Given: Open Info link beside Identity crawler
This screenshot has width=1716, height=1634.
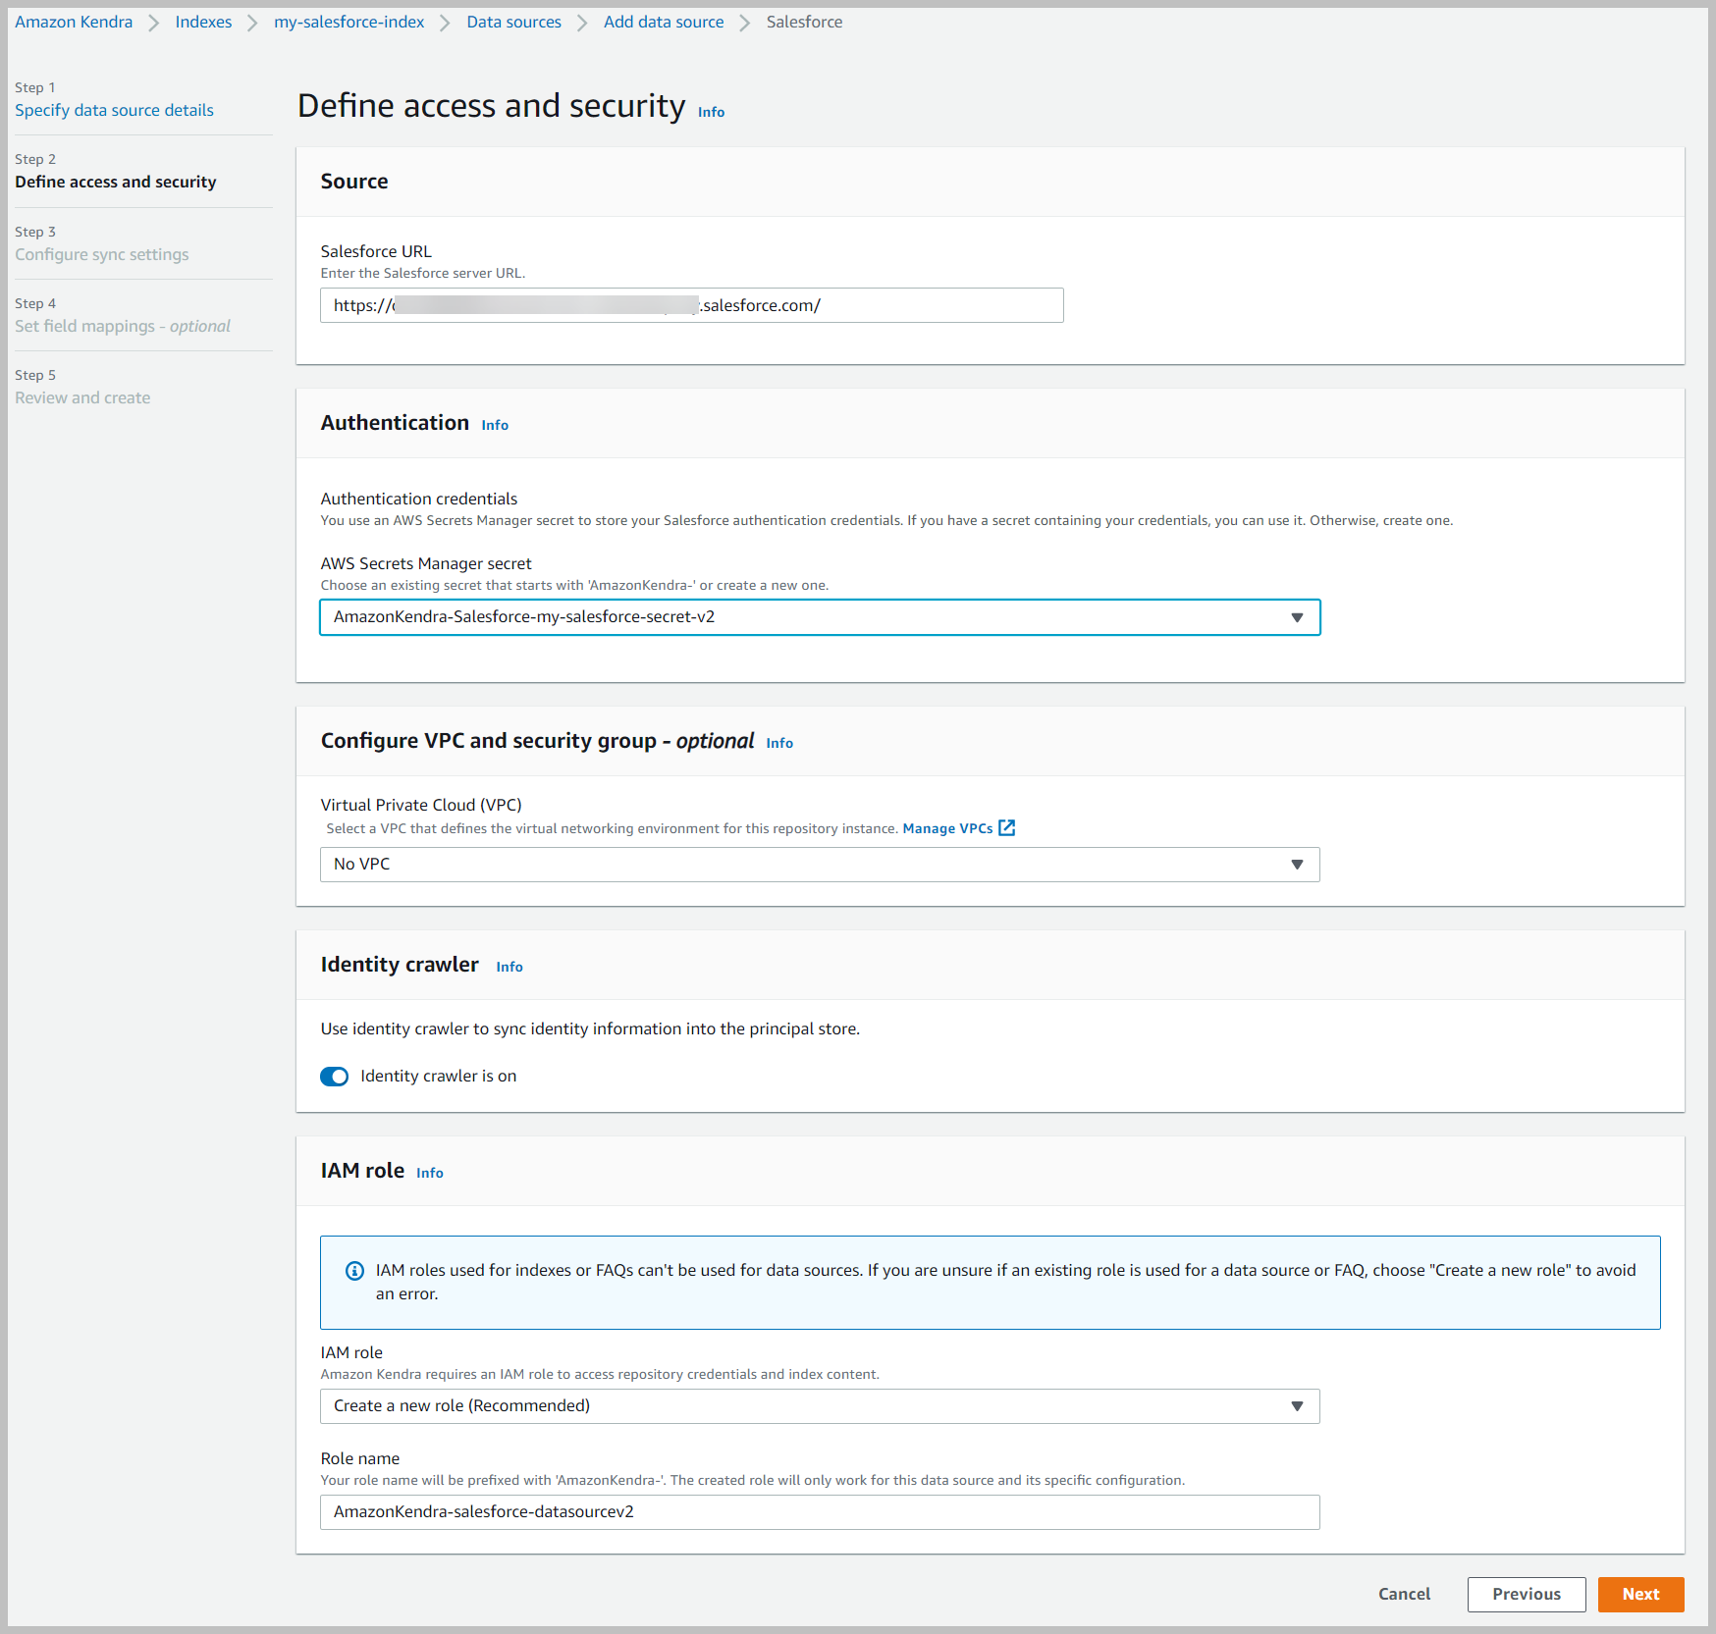Looking at the screenshot, I should coord(509,967).
